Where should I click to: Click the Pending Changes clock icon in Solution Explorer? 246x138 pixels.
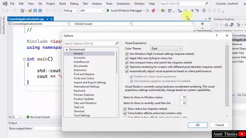(x=238, y=25)
